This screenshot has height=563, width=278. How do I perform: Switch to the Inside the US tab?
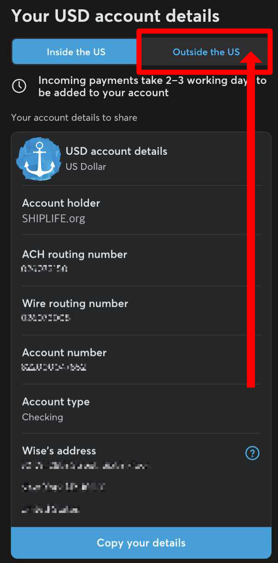[x=76, y=52]
